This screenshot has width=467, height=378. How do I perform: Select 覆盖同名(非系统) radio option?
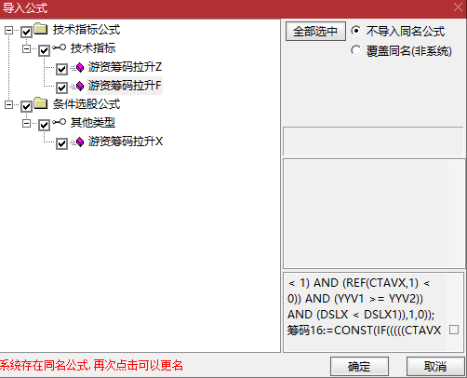tap(356, 50)
